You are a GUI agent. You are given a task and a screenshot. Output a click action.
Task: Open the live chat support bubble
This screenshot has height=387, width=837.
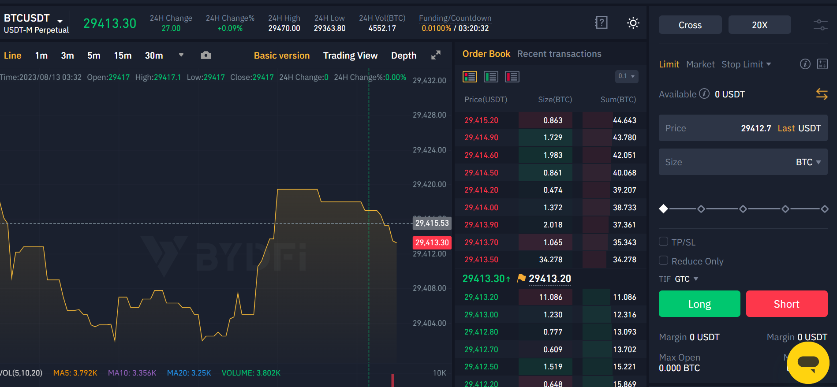[808, 363]
